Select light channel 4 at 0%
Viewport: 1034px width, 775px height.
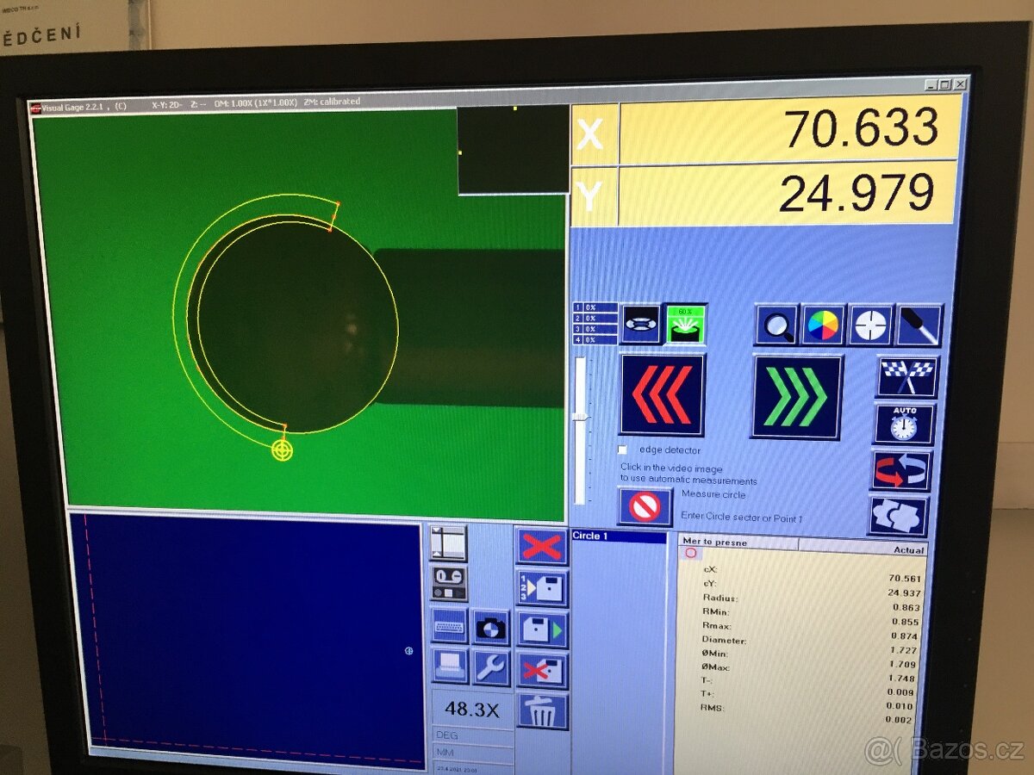coord(595,339)
